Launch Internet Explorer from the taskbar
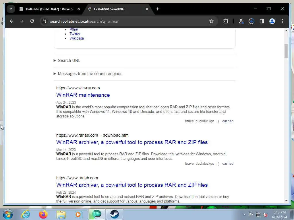 point(26,214)
